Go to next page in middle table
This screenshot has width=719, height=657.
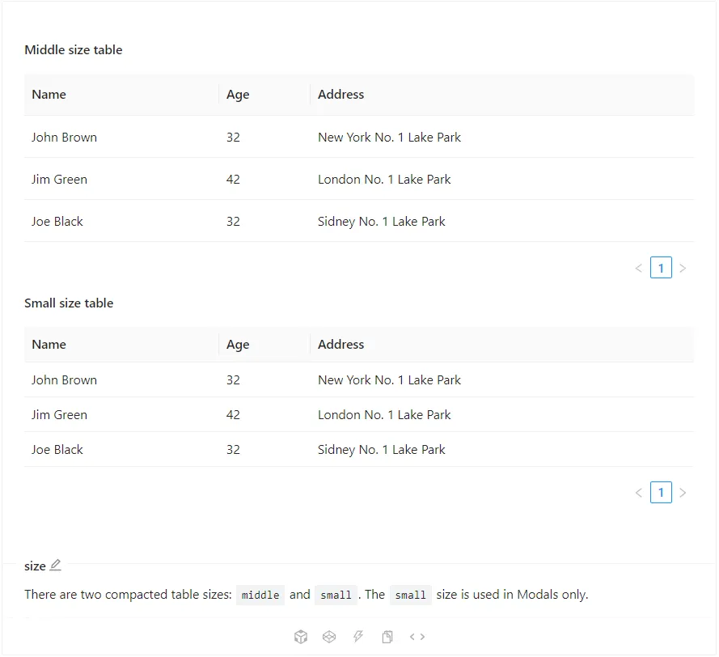coord(683,268)
